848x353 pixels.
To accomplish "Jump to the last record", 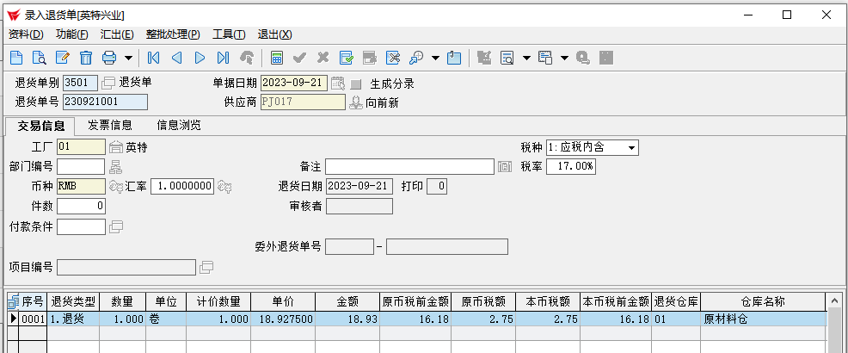I will (223, 58).
